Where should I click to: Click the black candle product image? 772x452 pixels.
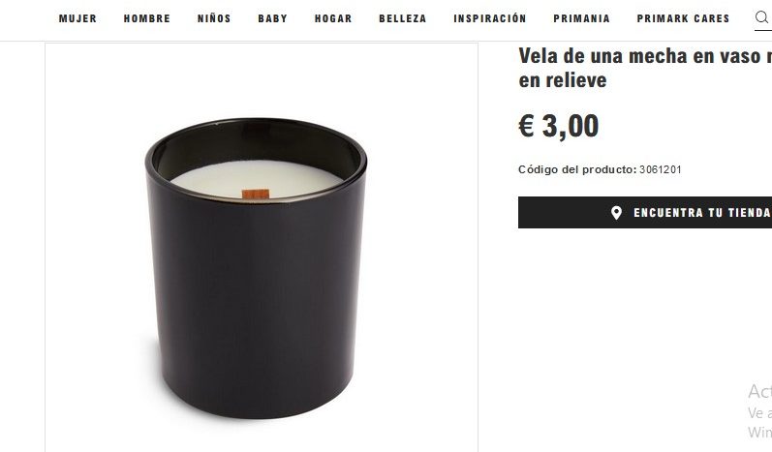pos(256,268)
